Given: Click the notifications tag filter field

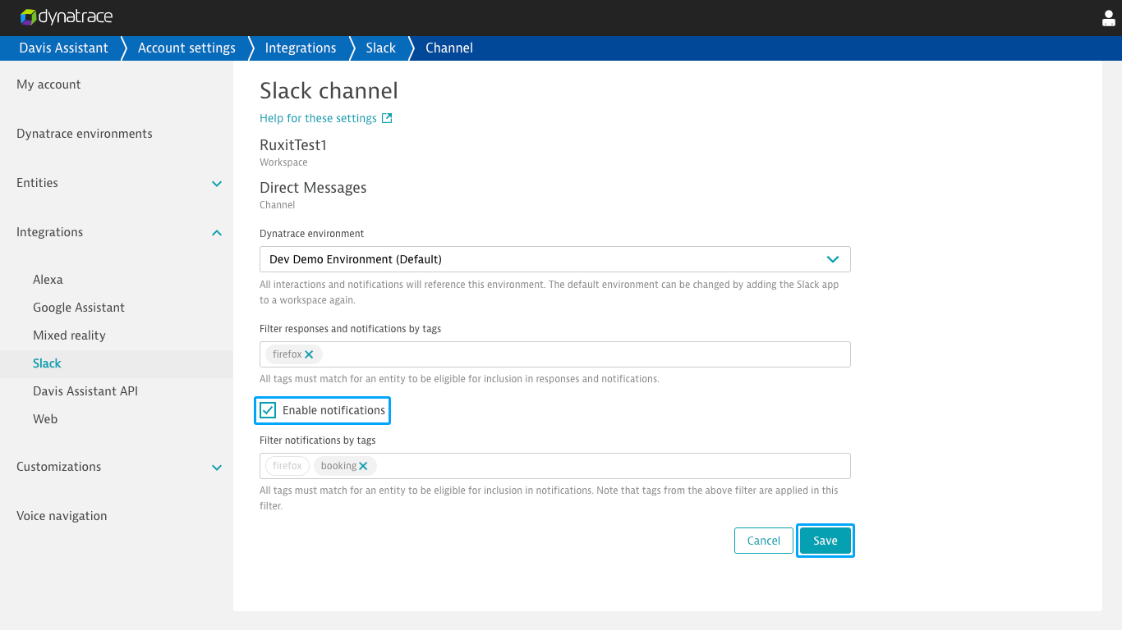Looking at the screenshot, I should [x=555, y=466].
